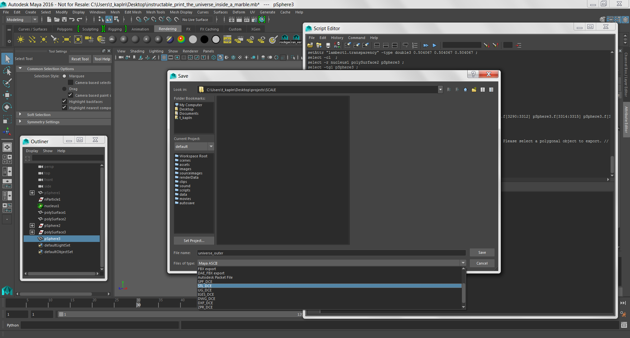The height and width of the screenshot is (338, 630).
Task: Toggle smooth shade all viewport button
Action: tap(220, 57)
